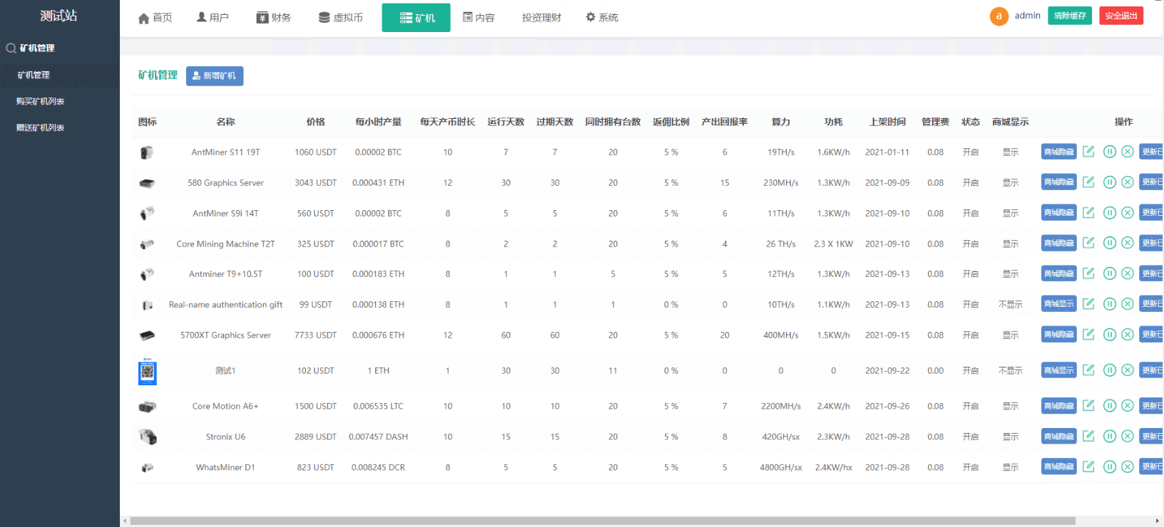Toggle 商城显示 for Real-name authentication gift
This screenshot has height=527, width=1164.
[x=1058, y=304]
